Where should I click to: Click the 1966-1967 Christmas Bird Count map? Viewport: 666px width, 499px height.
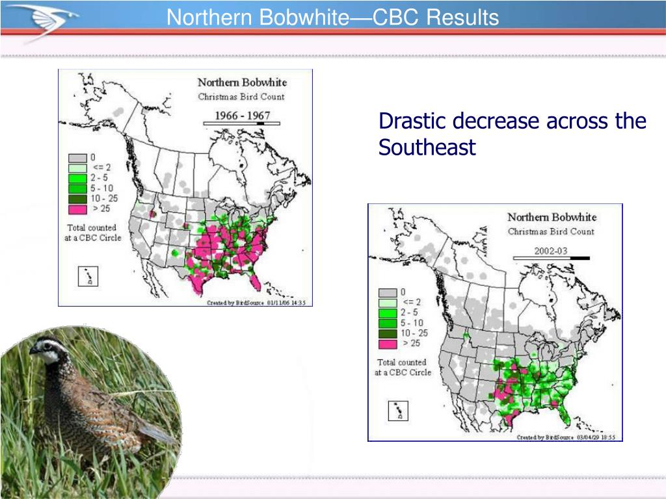coord(185,188)
